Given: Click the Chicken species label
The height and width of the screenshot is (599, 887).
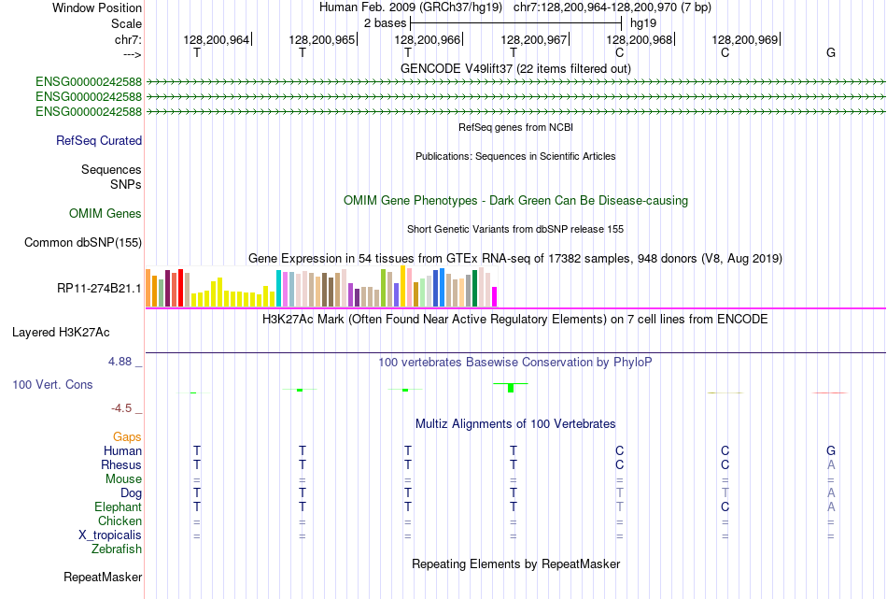Looking at the screenshot, I should pos(120,521).
